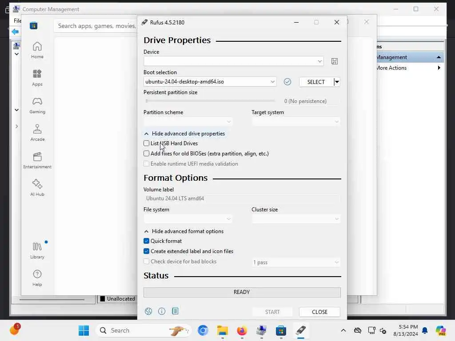Click taskbar clock showing 5:54 PM

[x=405, y=330]
